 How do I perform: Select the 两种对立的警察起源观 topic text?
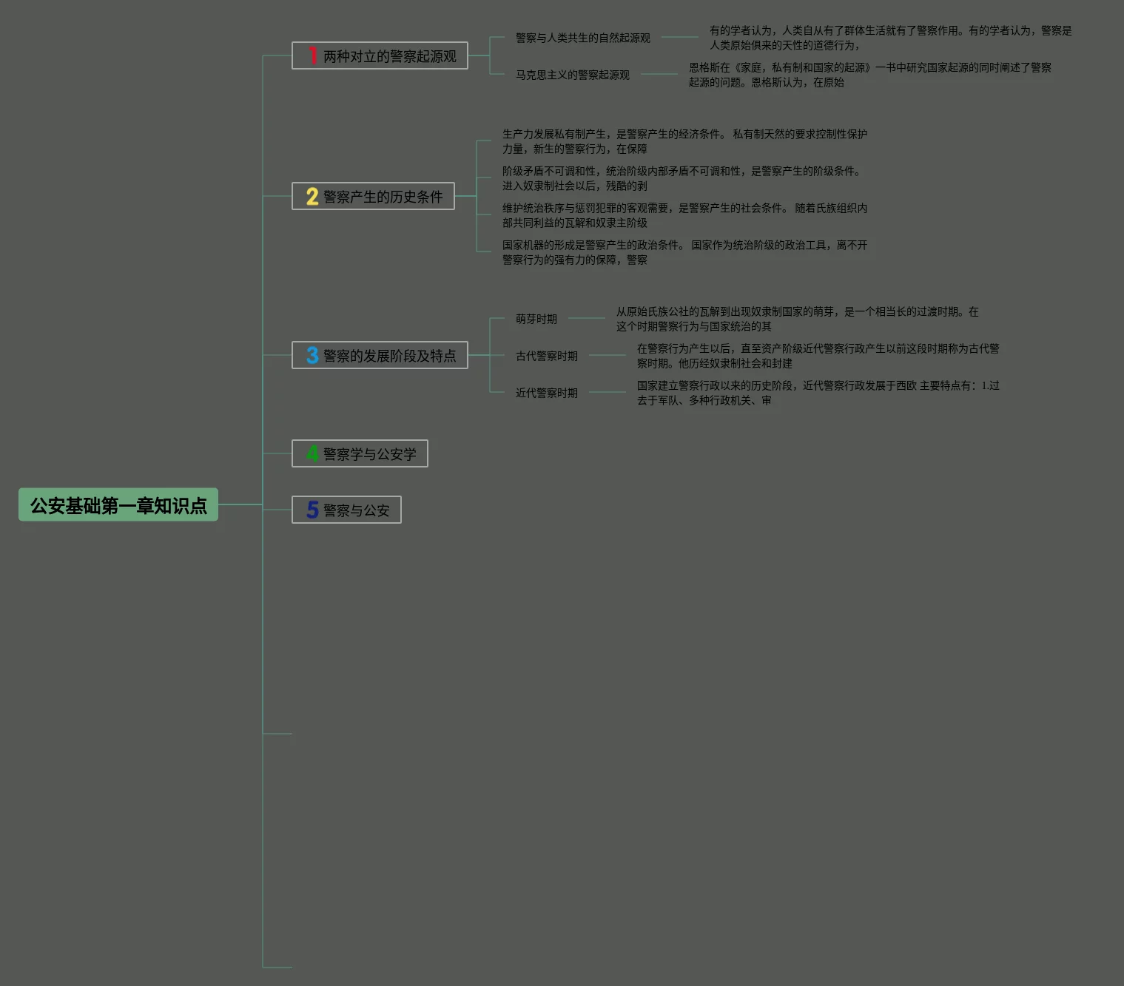tap(390, 56)
